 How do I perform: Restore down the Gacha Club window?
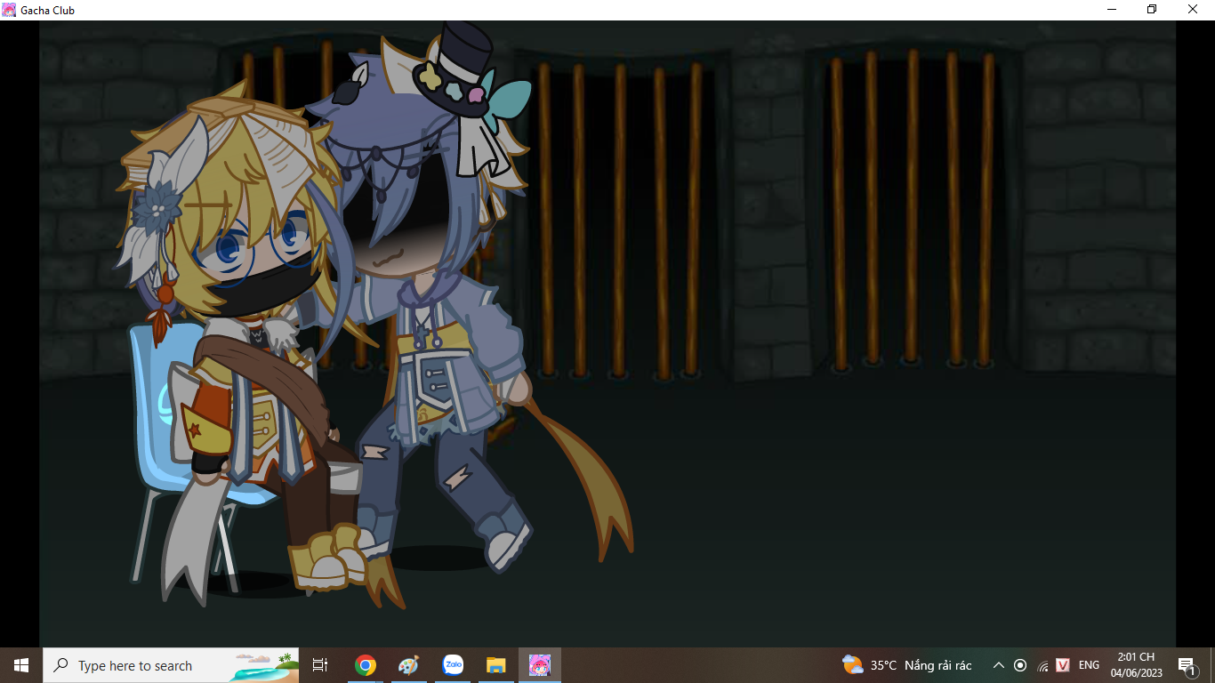(x=1152, y=10)
